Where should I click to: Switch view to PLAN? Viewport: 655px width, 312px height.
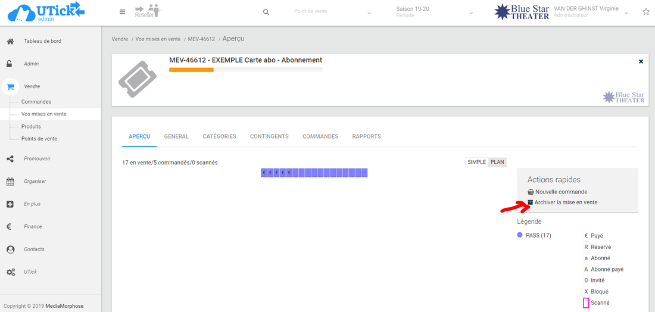pos(497,163)
